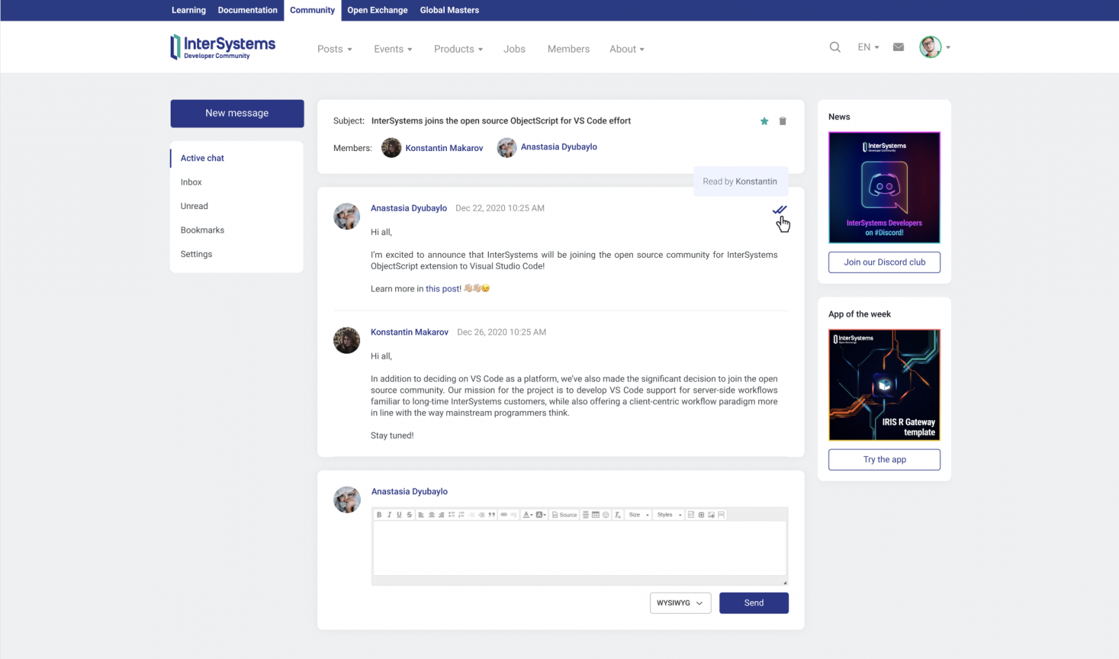Toggle the bookmark star on conversation

coord(764,121)
